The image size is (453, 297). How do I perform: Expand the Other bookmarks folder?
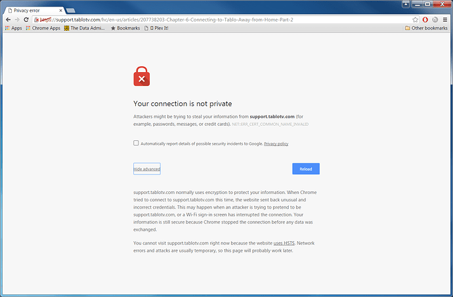[x=426, y=28]
